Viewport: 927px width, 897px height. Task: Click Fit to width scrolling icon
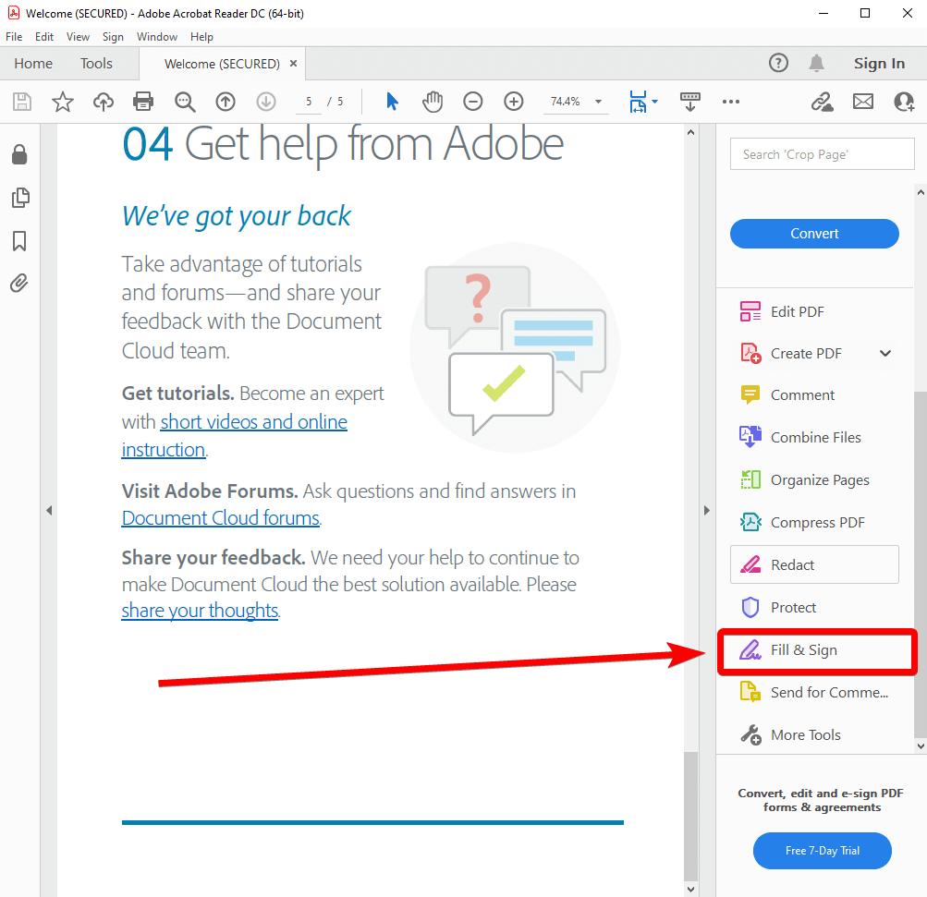pos(638,102)
